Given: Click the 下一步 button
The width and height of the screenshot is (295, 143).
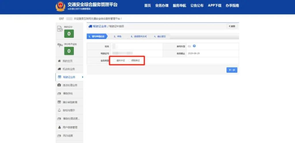Looking at the screenshot, I should (x=232, y=70).
